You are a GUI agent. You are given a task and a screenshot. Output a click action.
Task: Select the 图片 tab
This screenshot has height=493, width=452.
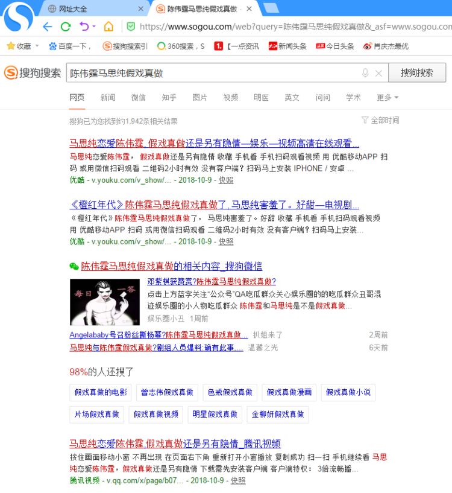[199, 98]
